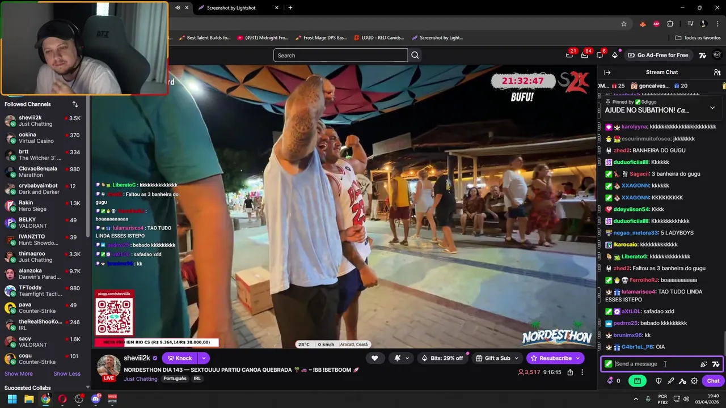Screen dimensions: 726x408
Task: Click the sort Followed Channels icon
Action: 75,104
